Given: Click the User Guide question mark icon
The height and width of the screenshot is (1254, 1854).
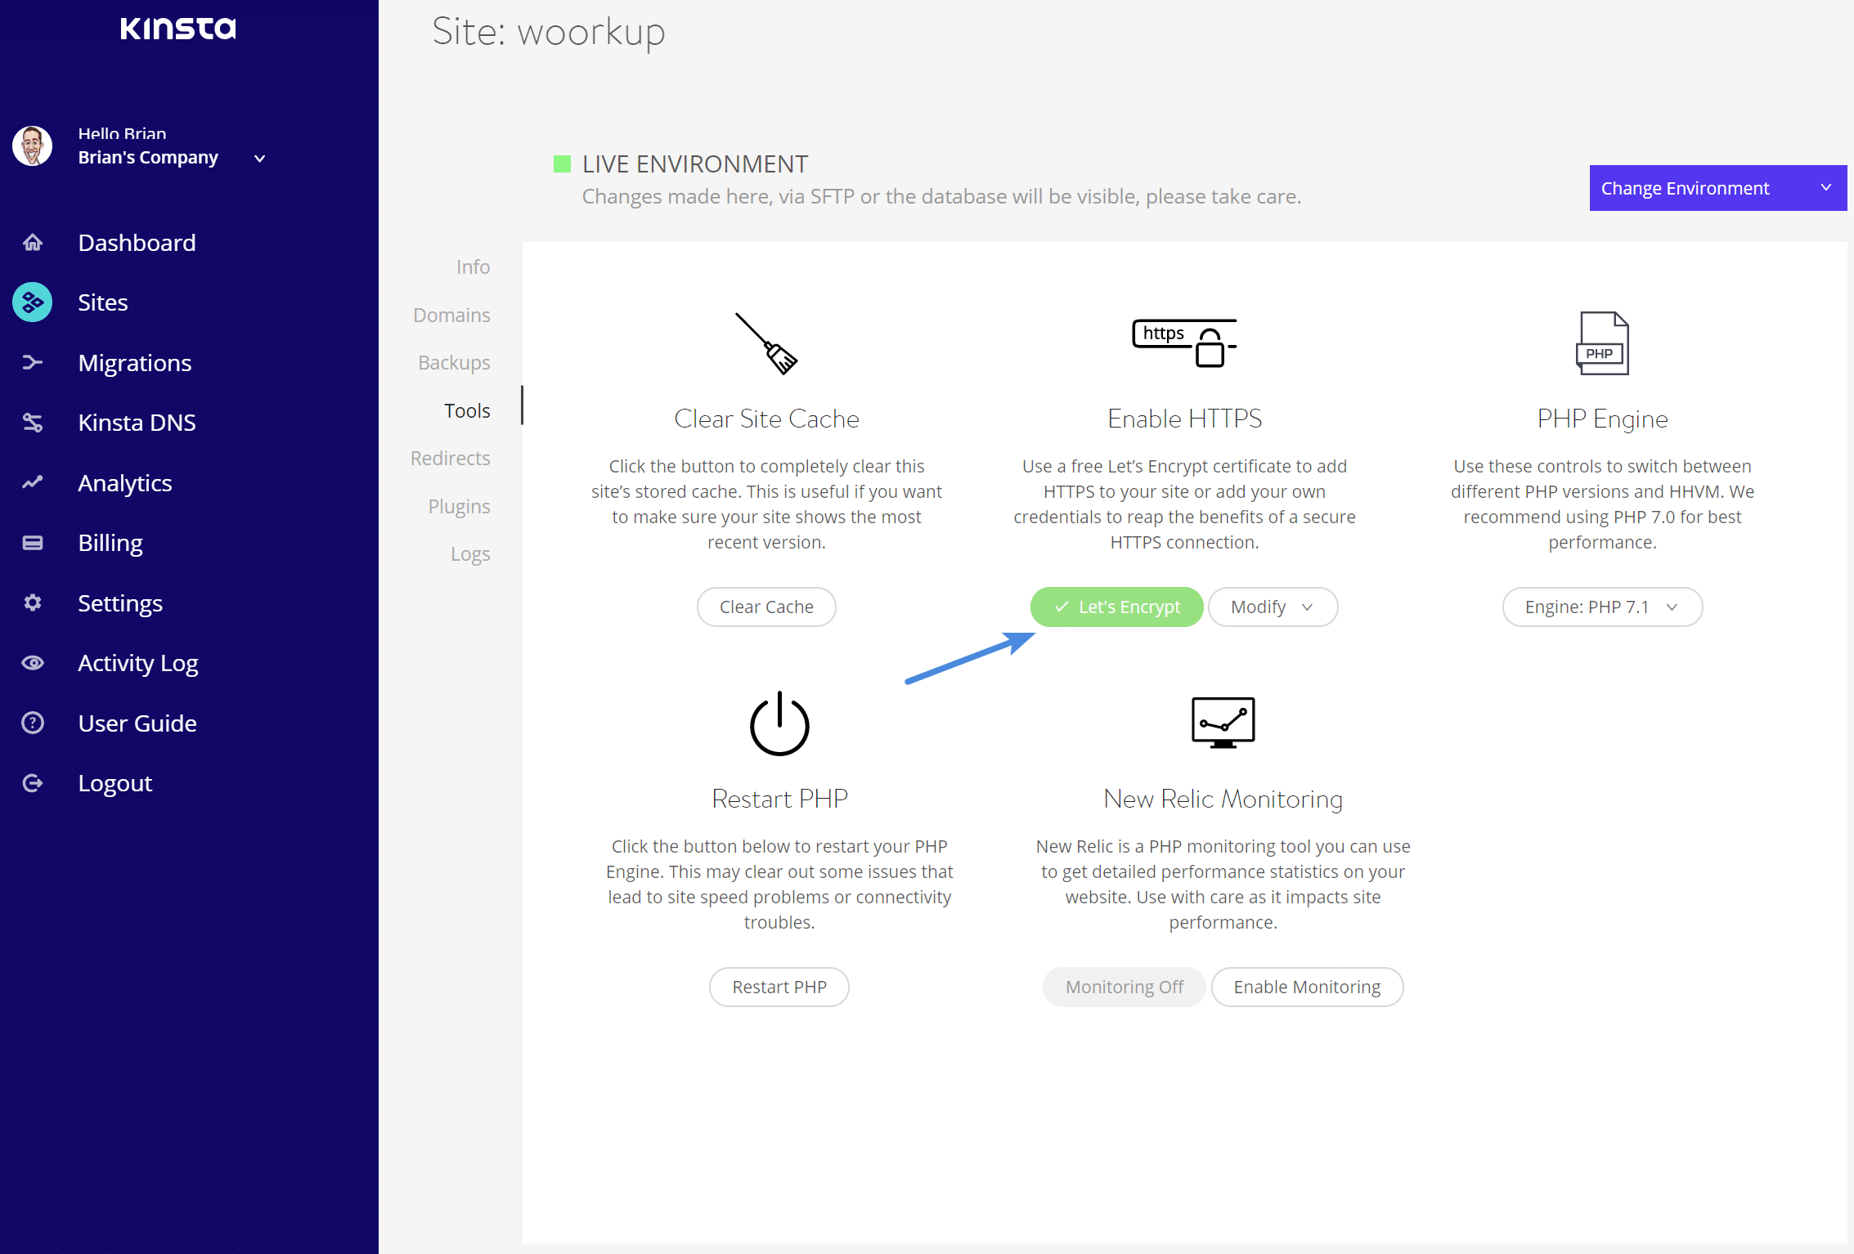Looking at the screenshot, I should [x=33, y=723].
